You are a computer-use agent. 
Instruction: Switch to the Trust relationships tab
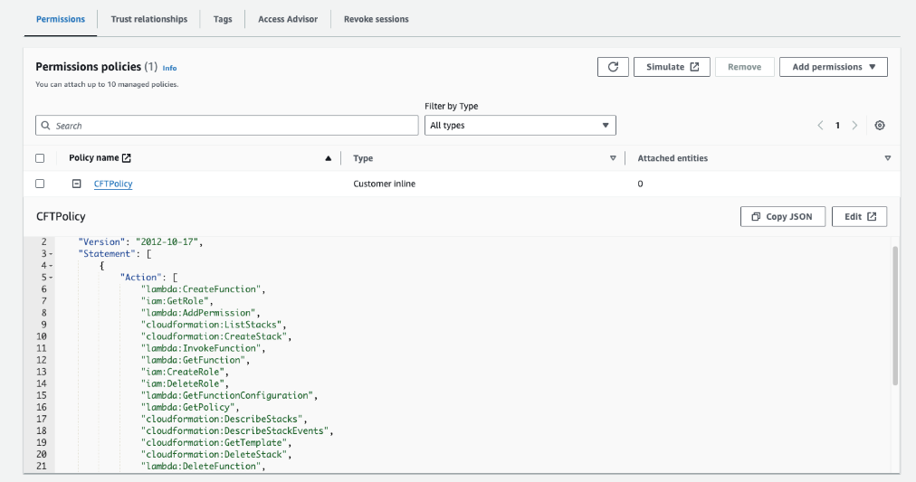(x=148, y=19)
